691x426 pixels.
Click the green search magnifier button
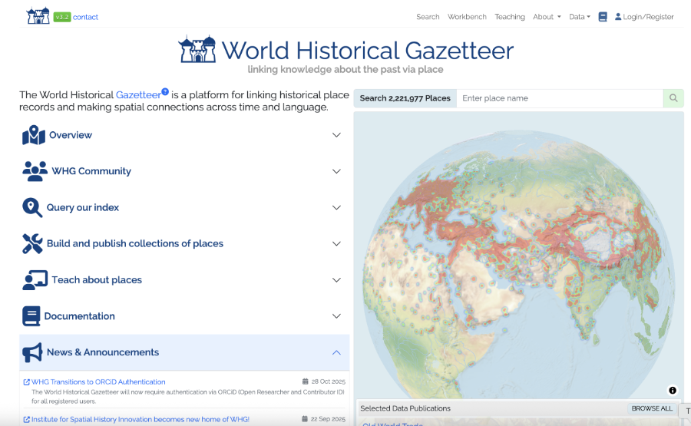[x=673, y=98]
